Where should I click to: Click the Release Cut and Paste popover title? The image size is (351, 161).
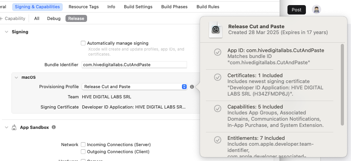(x=256, y=26)
